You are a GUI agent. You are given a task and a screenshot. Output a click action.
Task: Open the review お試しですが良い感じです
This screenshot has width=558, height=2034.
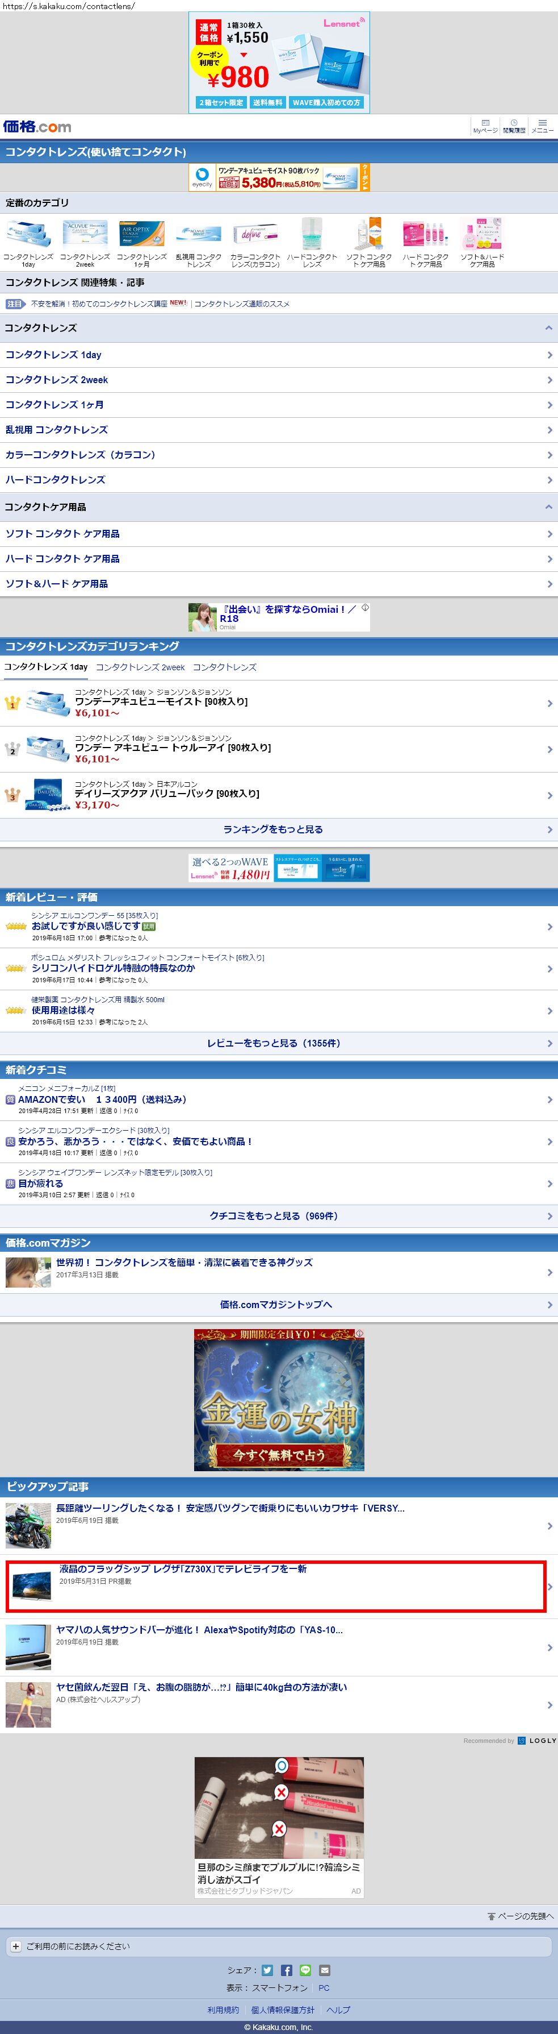279,927
